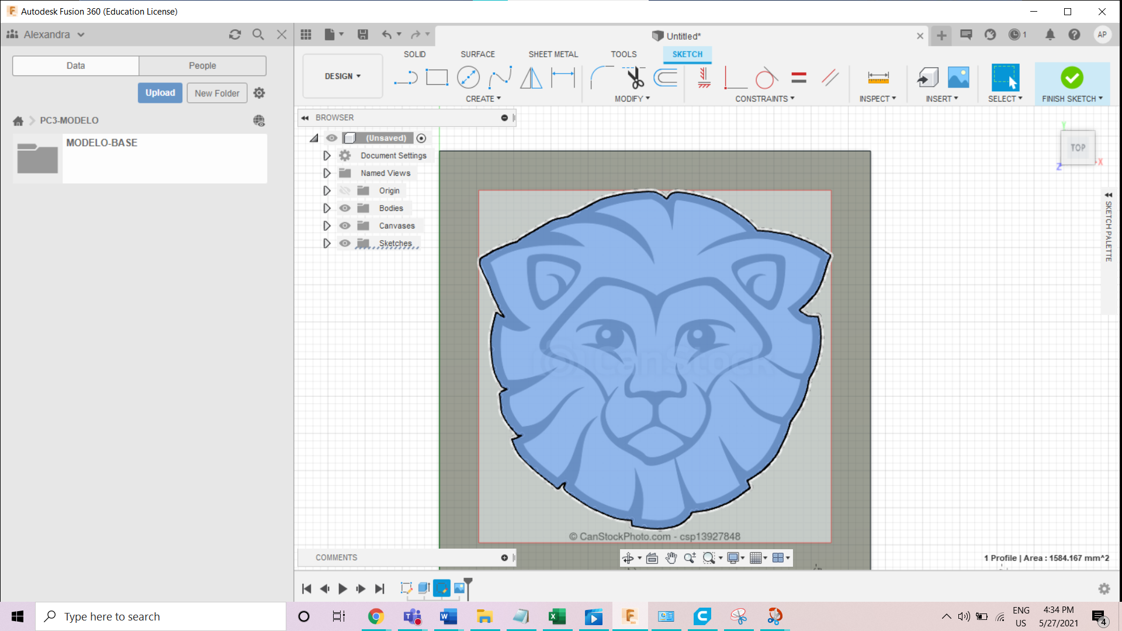Select the Line sketch tool

406,77
